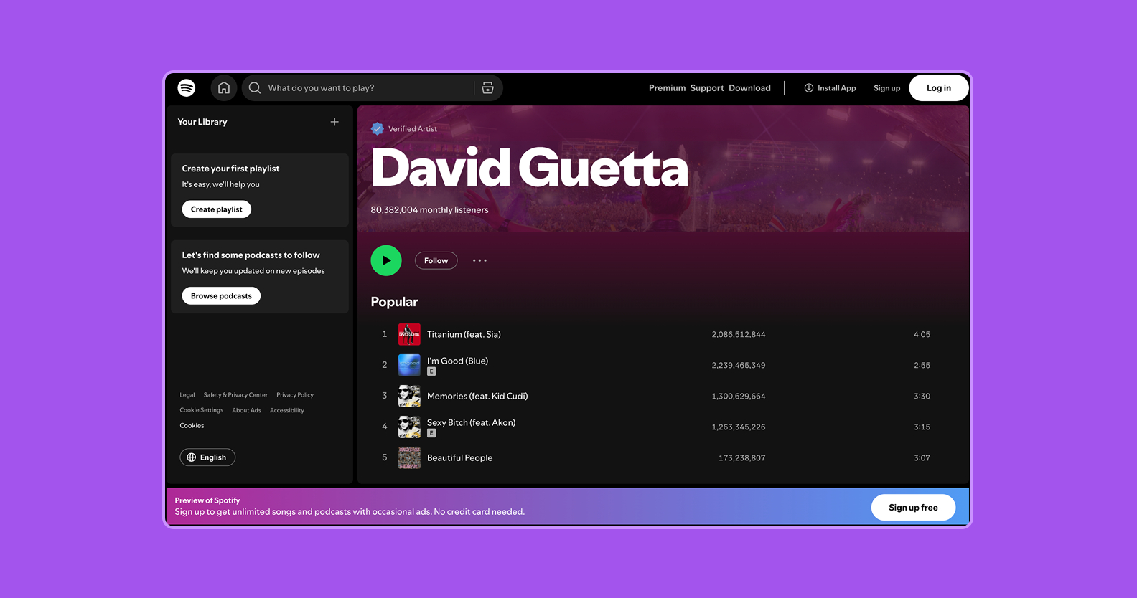
Task: Click 'Create your first playlist' heading
Action: coord(230,169)
